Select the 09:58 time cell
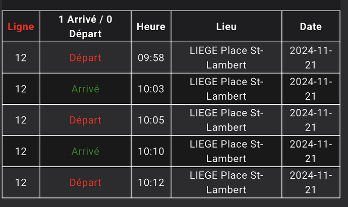Viewport: 348px width, 207px height. [151, 58]
